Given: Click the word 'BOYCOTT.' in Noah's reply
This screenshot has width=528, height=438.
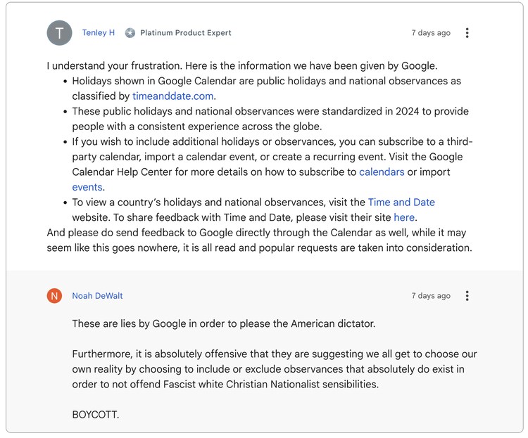Looking at the screenshot, I should pos(96,415).
